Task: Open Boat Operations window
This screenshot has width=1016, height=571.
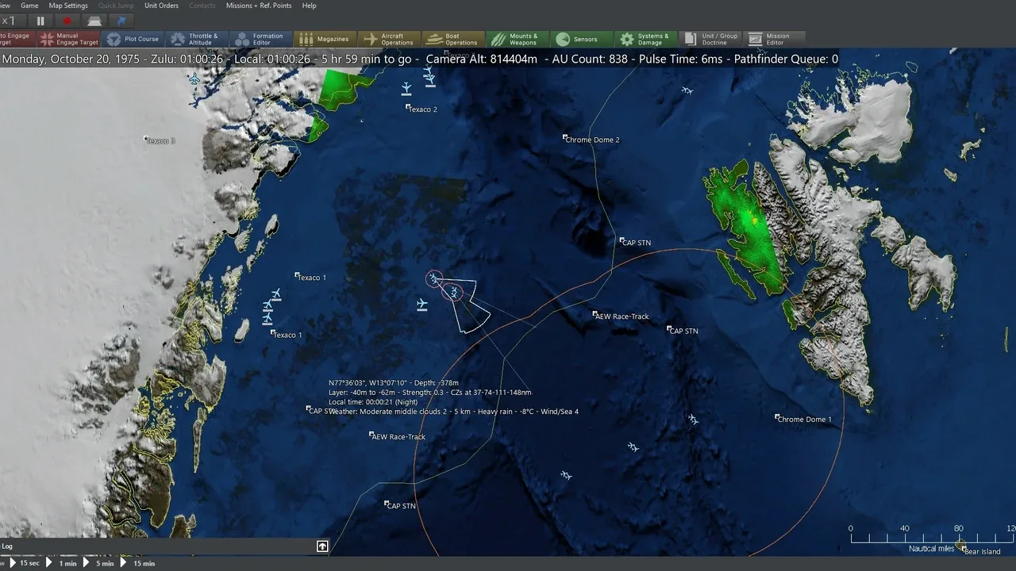Action: coord(453,39)
